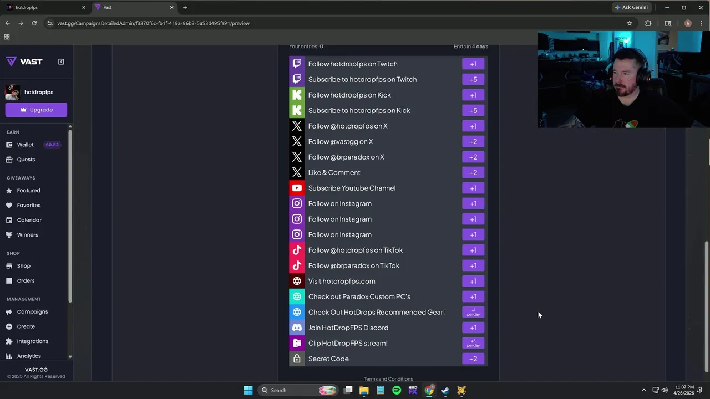Open the Chrome three-dot menu

(x=701, y=23)
